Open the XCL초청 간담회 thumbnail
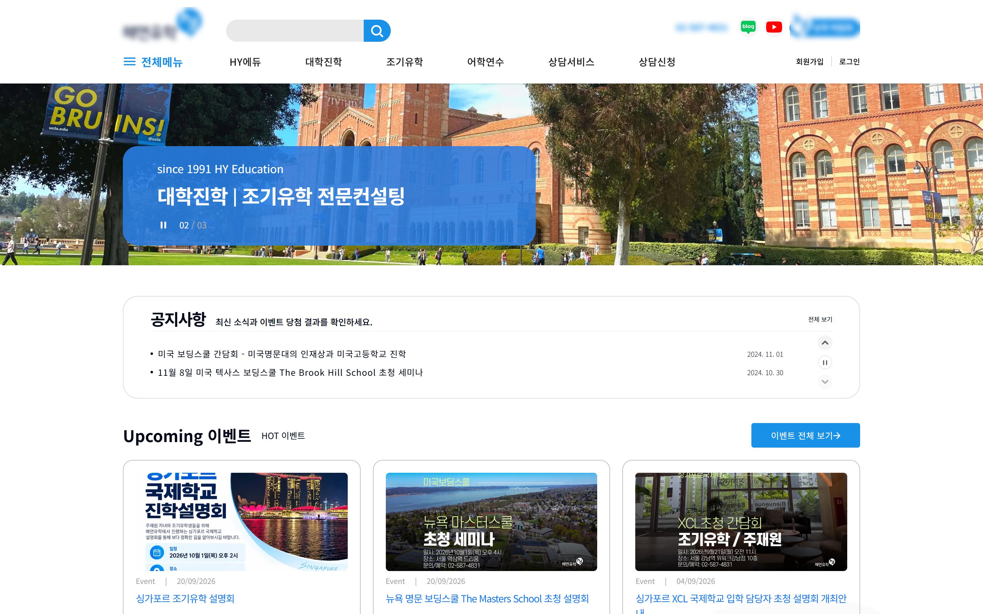This screenshot has height=614, width=983. (x=741, y=522)
